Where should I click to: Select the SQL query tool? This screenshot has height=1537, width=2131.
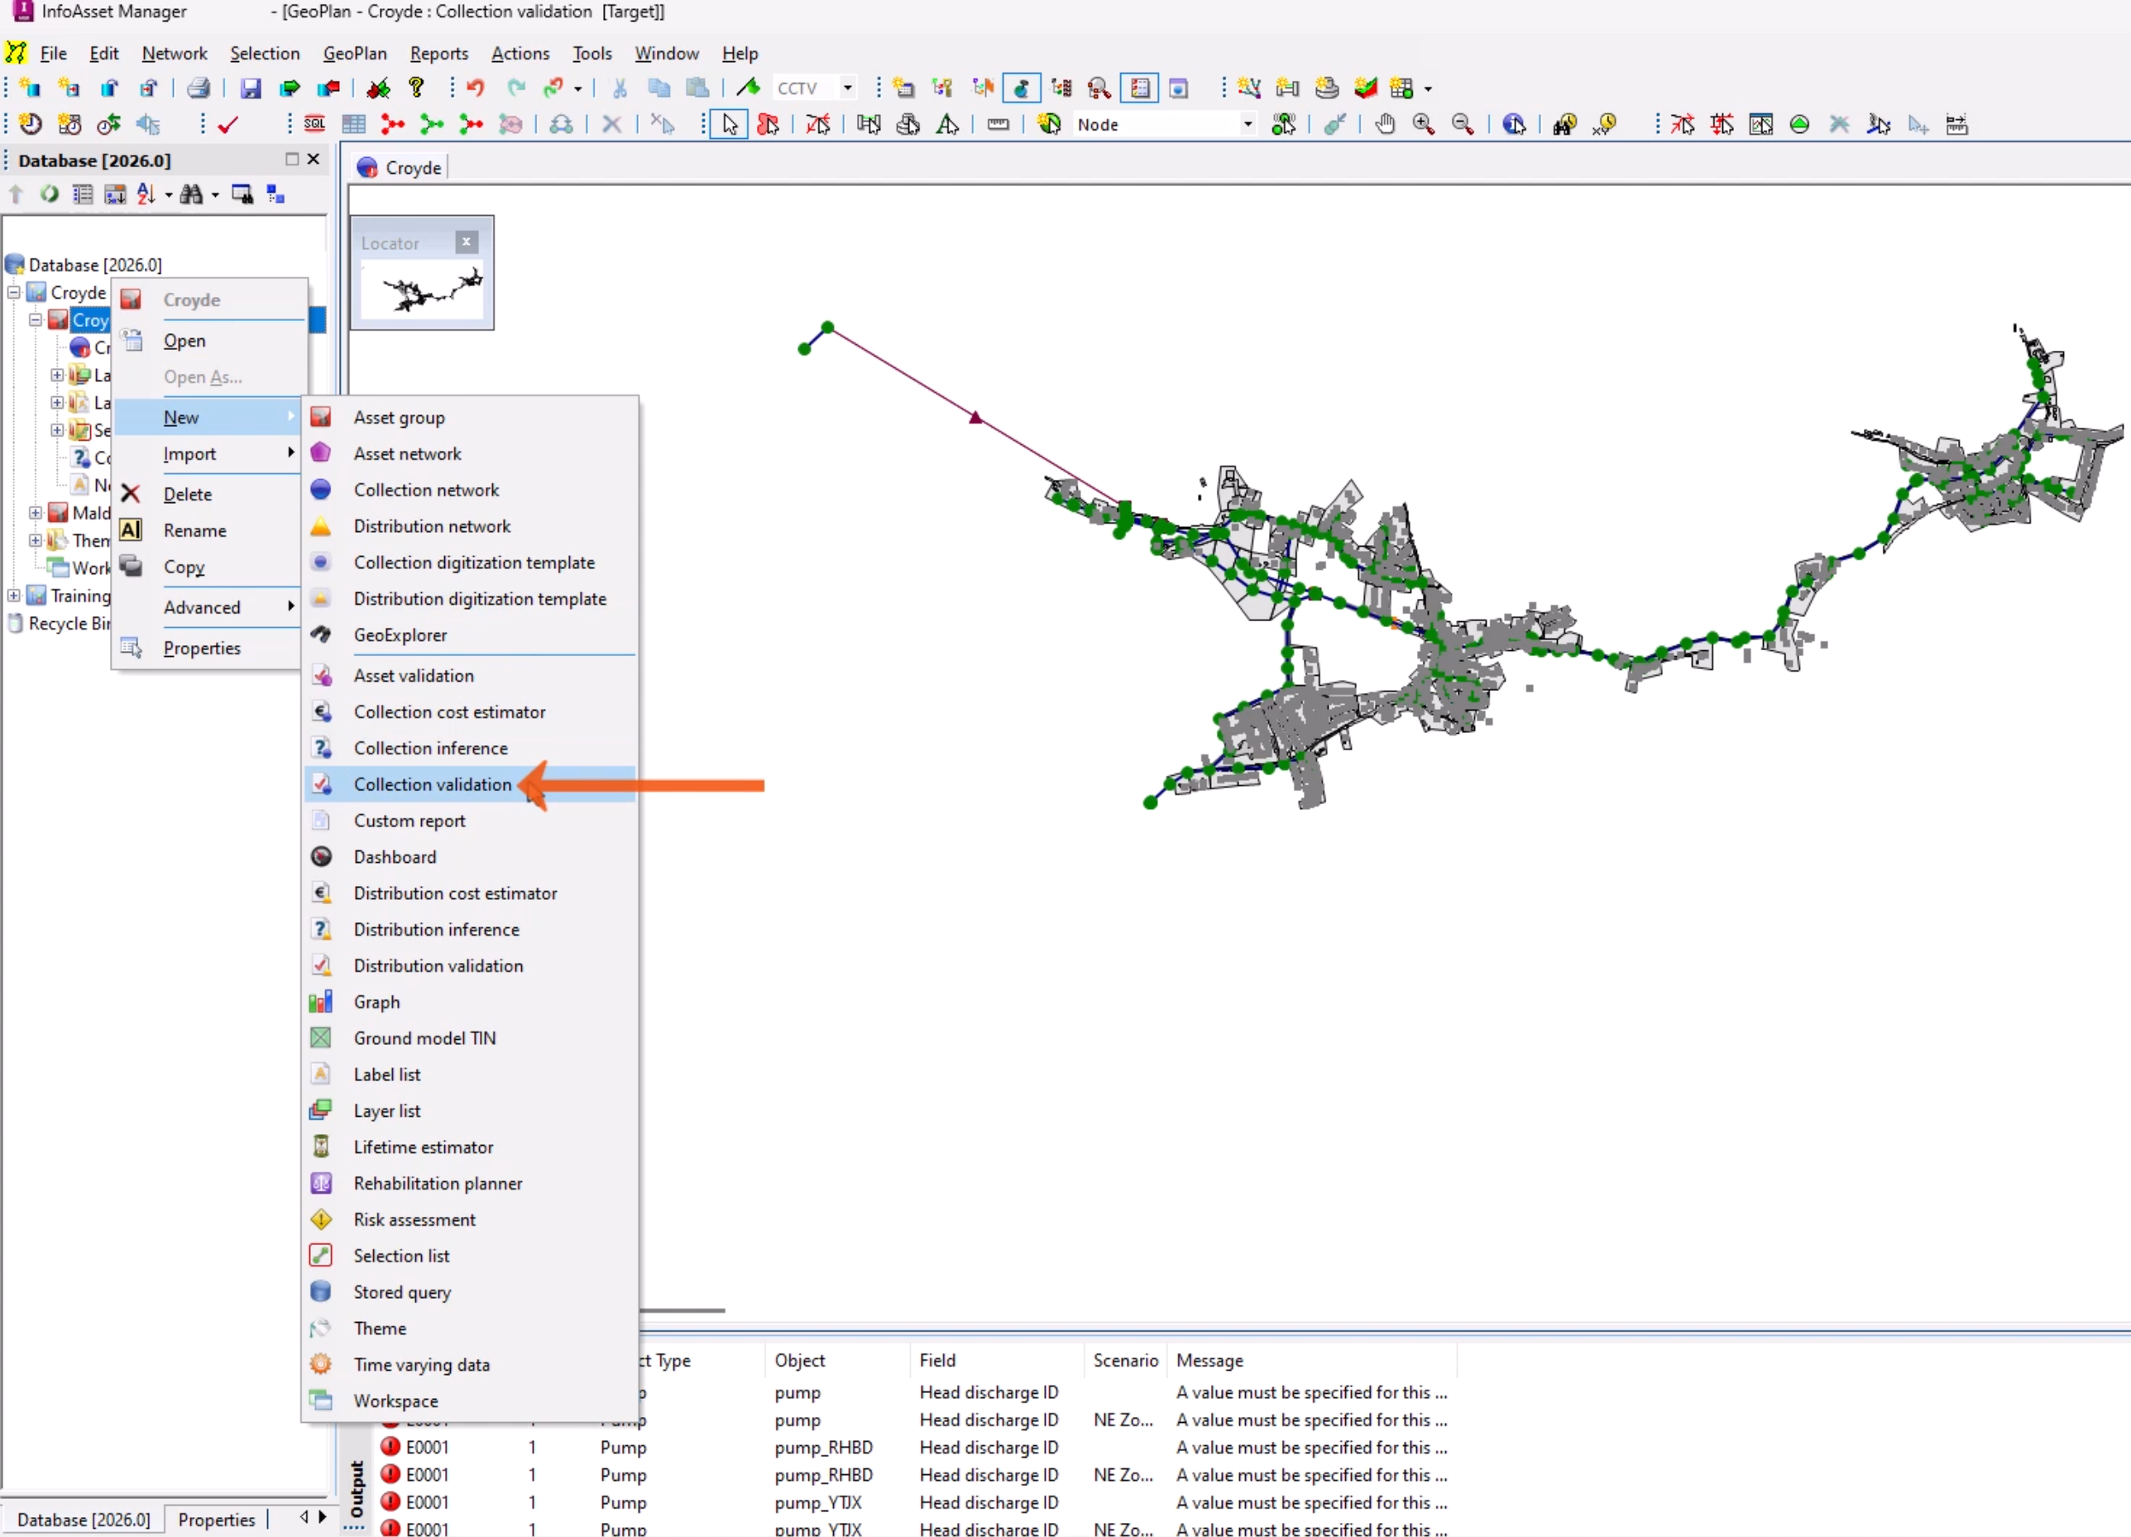(314, 123)
